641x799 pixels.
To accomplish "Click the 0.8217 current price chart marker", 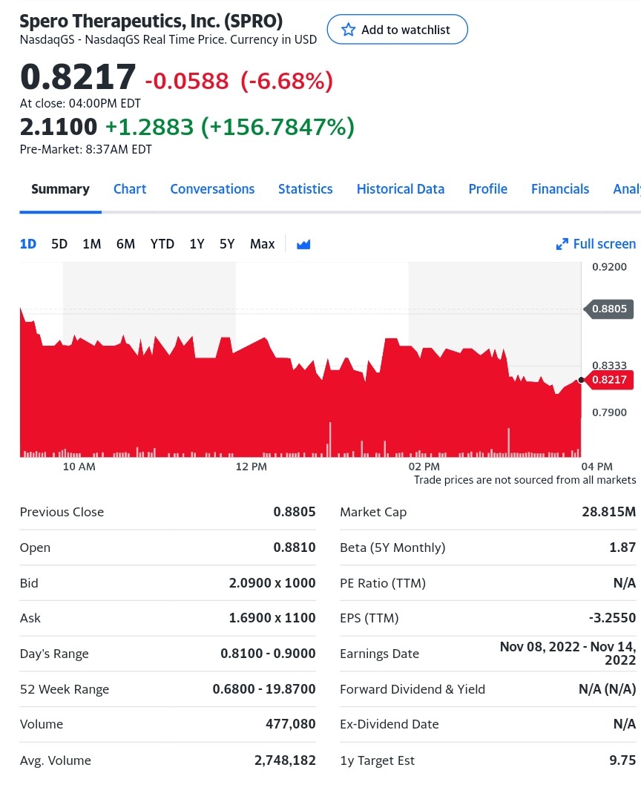I will pyautogui.click(x=609, y=380).
